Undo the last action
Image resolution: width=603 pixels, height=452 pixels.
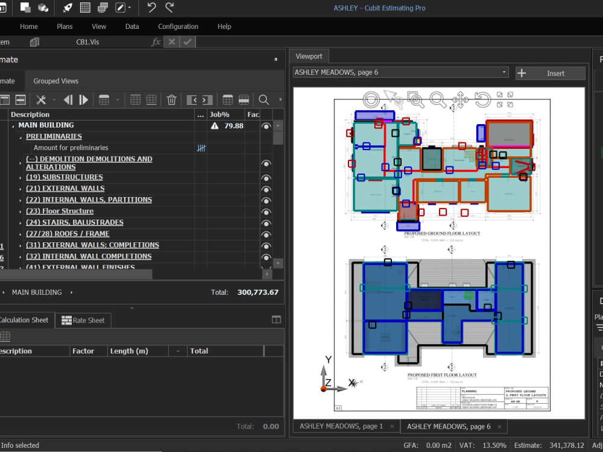click(x=151, y=8)
